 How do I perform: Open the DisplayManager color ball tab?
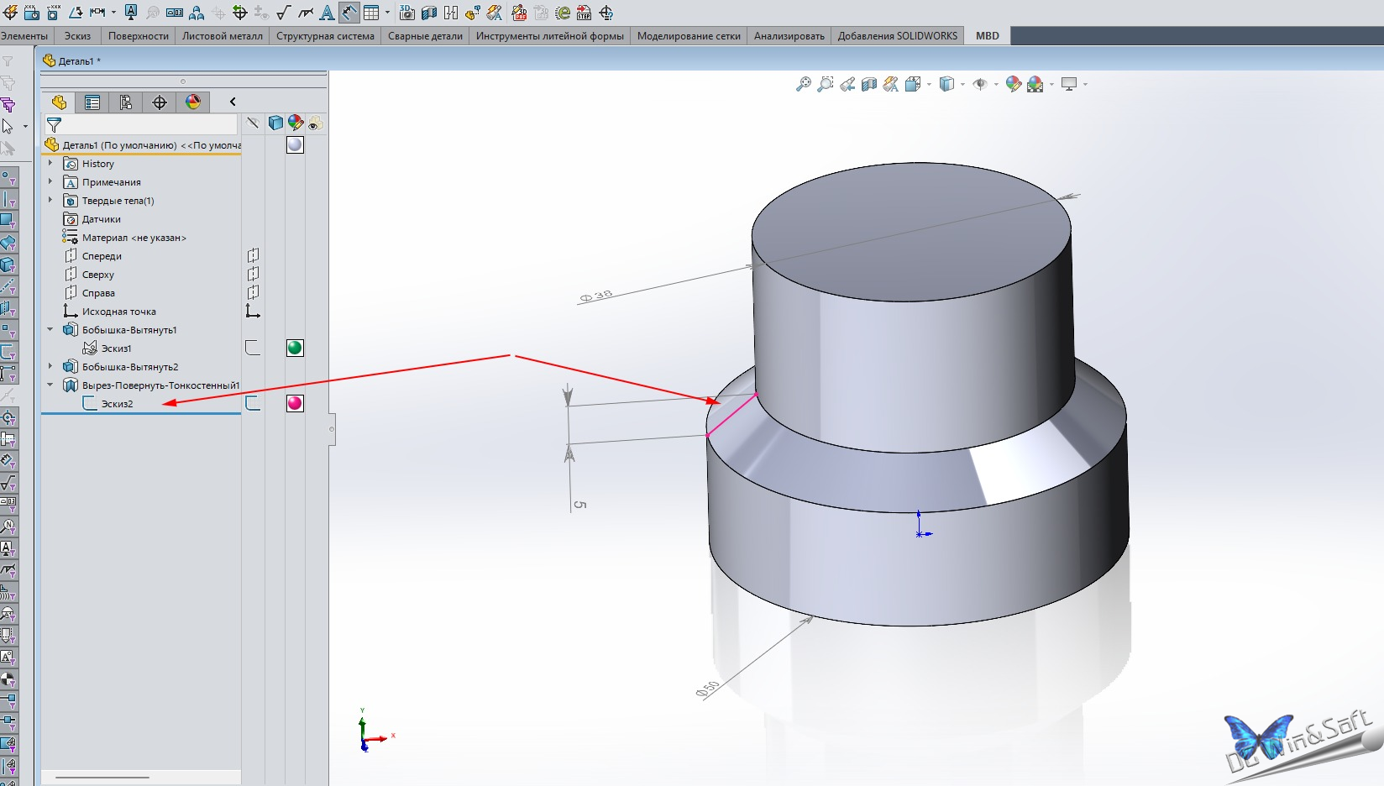coord(193,102)
